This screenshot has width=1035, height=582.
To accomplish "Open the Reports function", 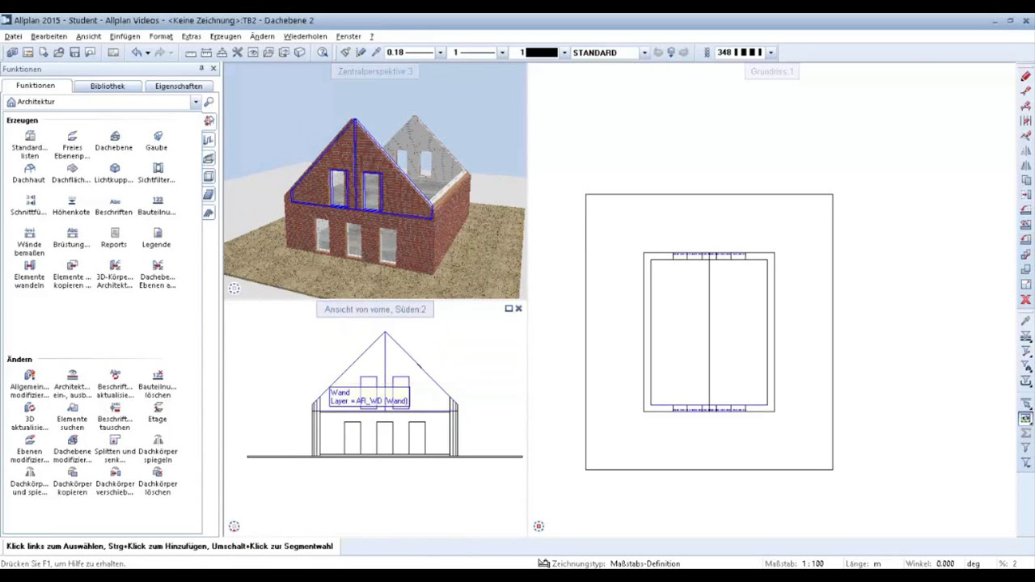I will tap(114, 238).
